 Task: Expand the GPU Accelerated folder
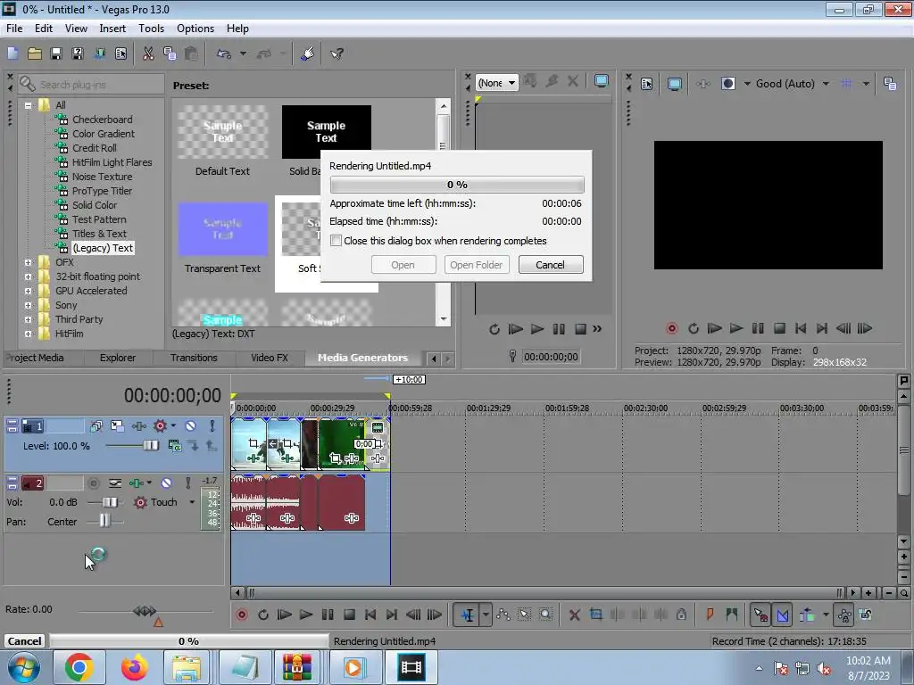[28, 292]
